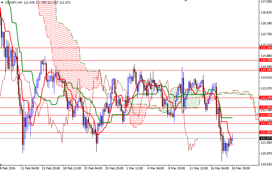Screen dimensions: 272x171
Task: Click the 23 Feb 04:00 time axis label
Action: 93,168
